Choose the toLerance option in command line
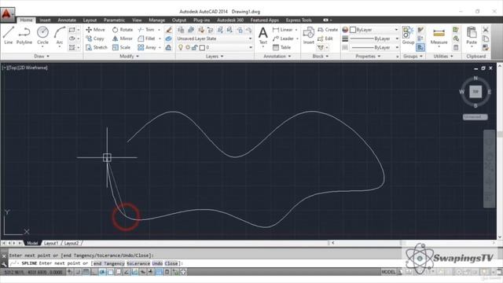Image resolution: width=503 pixels, height=283 pixels. [x=138, y=263]
